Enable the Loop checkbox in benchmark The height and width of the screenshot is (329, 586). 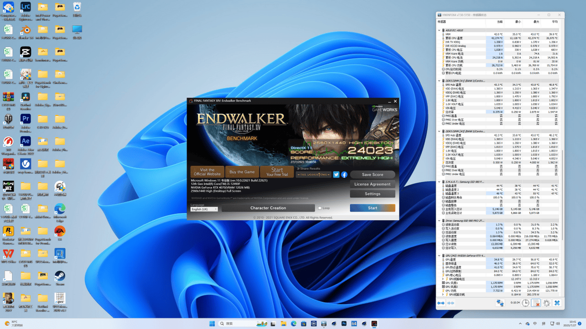(320, 208)
